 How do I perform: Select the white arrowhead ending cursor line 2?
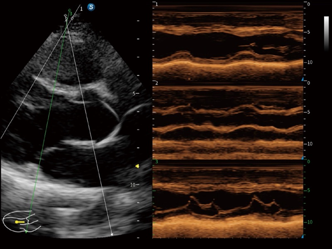pyautogui.click(x=112, y=234)
